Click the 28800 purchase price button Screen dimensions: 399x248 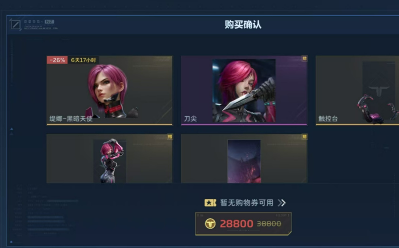[x=244, y=223]
